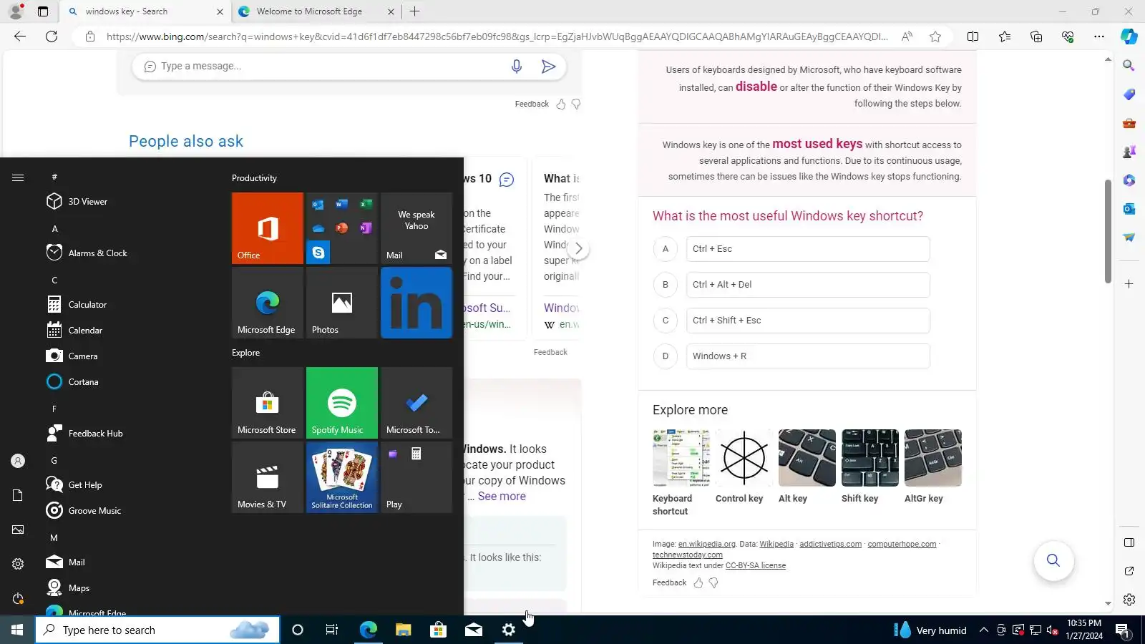Click in the Type a message field
This screenshot has height=644, width=1145.
tap(329, 67)
